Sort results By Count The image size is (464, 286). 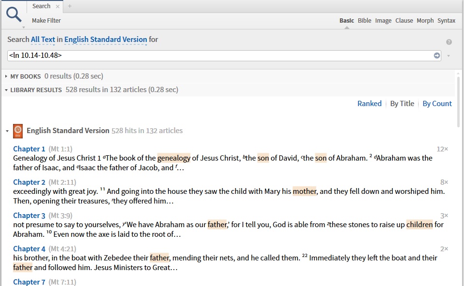(437, 104)
